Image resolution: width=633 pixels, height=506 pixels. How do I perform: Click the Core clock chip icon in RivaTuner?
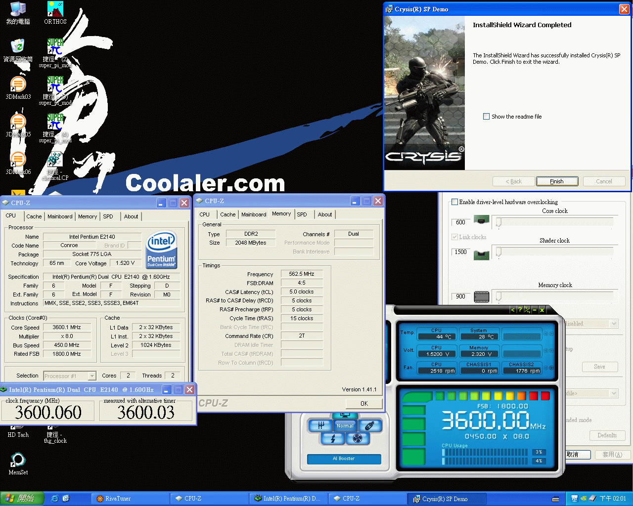pyautogui.click(x=482, y=219)
